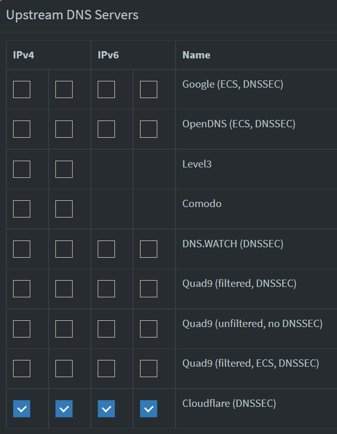Uncheck first IPv6 checkbox for Cloudflare
Image resolution: width=337 pixels, height=434 pixels.
[x=106, y=408]
